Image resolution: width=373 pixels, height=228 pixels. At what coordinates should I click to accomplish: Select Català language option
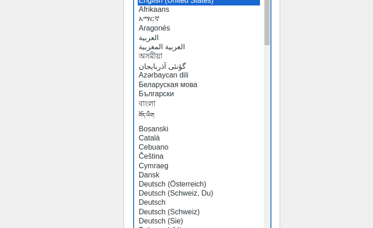pos(149,138)
